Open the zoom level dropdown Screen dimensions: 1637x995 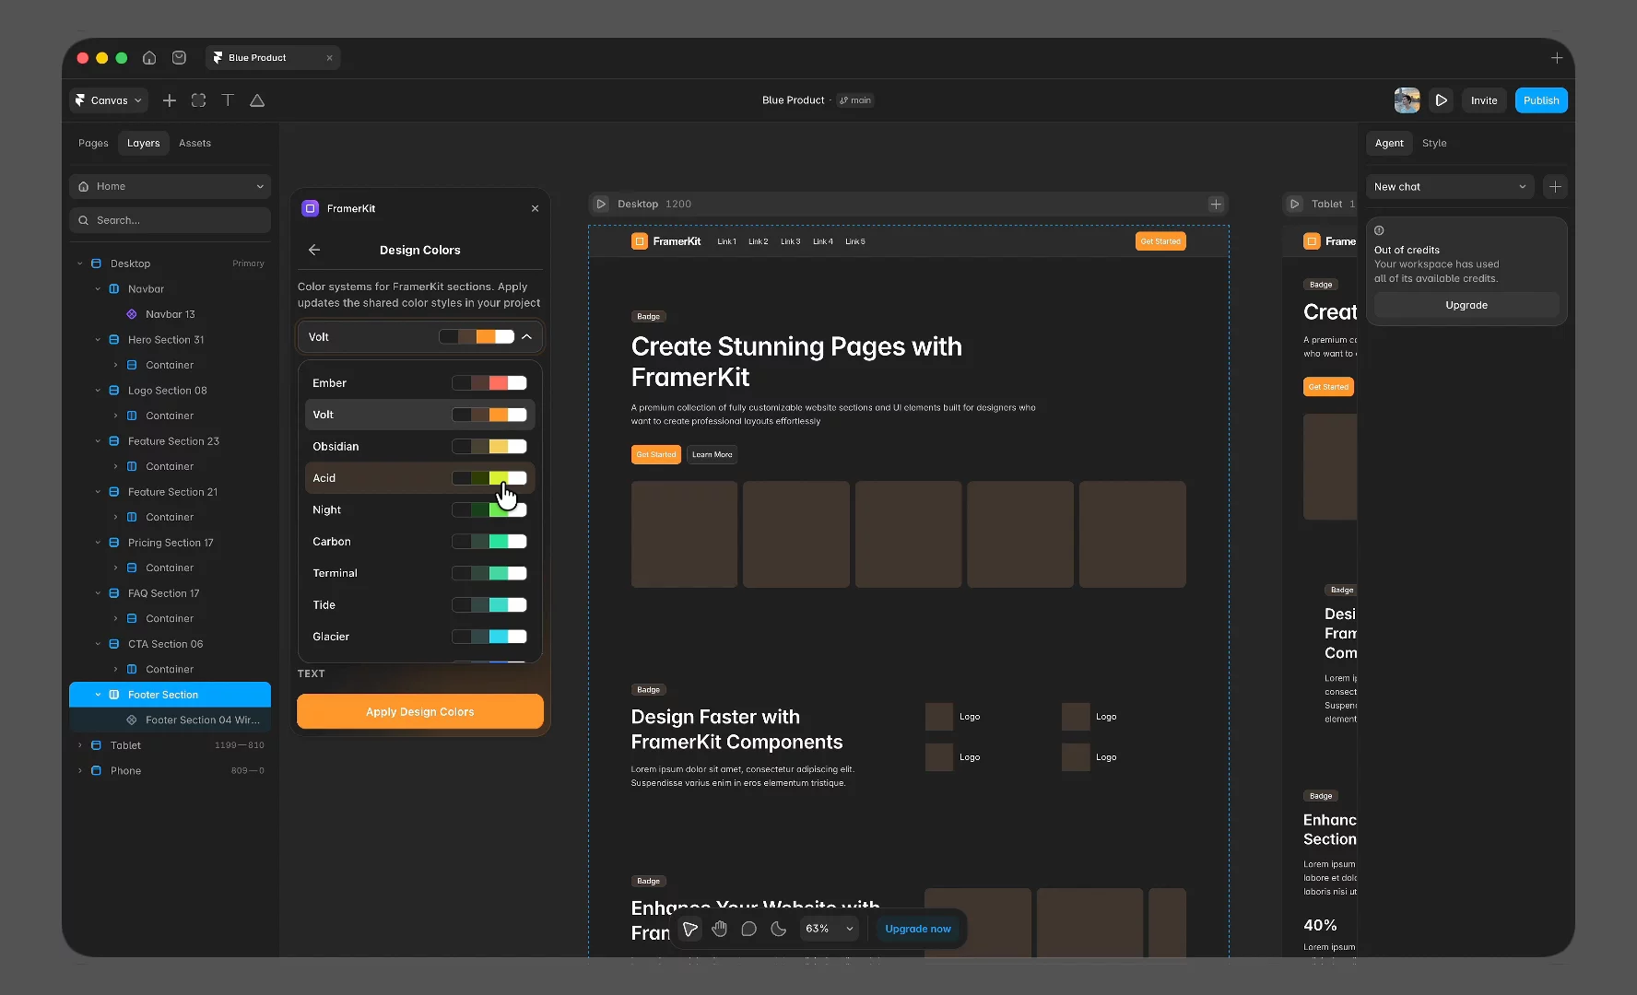point(830,929)
